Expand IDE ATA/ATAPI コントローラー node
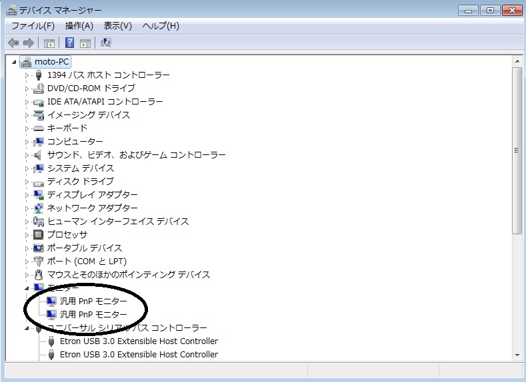Screen dimensions: 526x382 tap(27, 102)
